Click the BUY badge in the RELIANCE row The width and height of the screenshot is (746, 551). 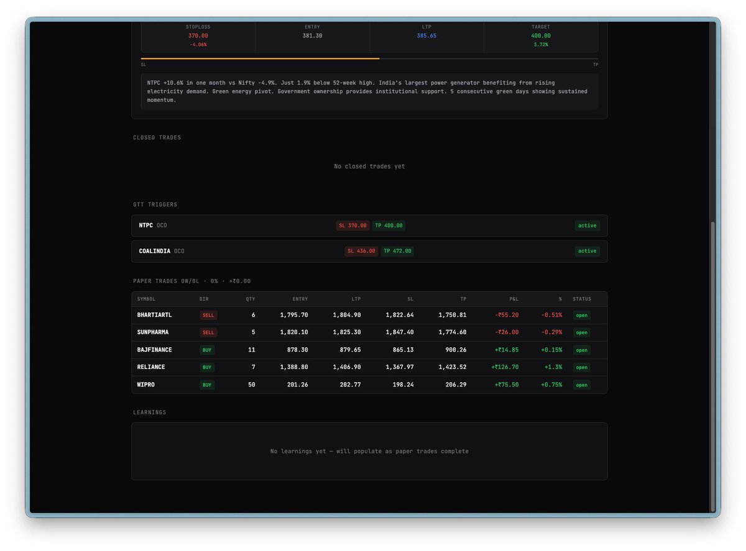coord(207,367)
